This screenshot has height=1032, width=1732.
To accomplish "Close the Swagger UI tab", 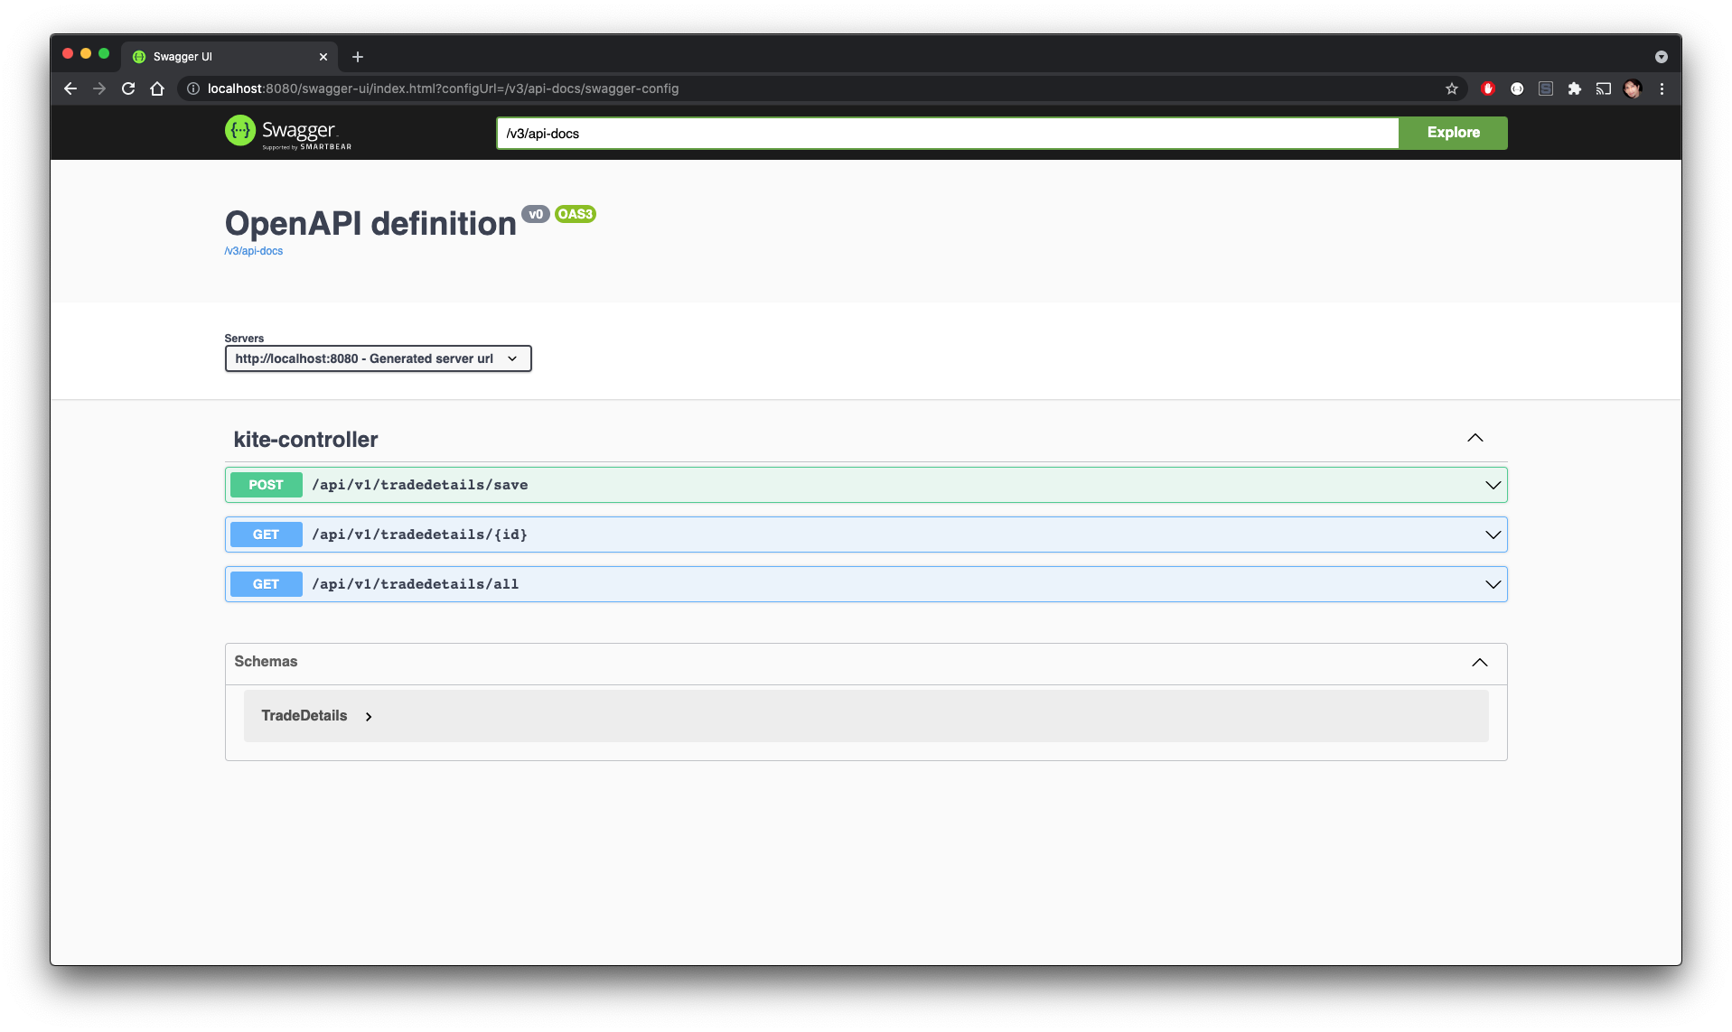I will coord(323,57).
